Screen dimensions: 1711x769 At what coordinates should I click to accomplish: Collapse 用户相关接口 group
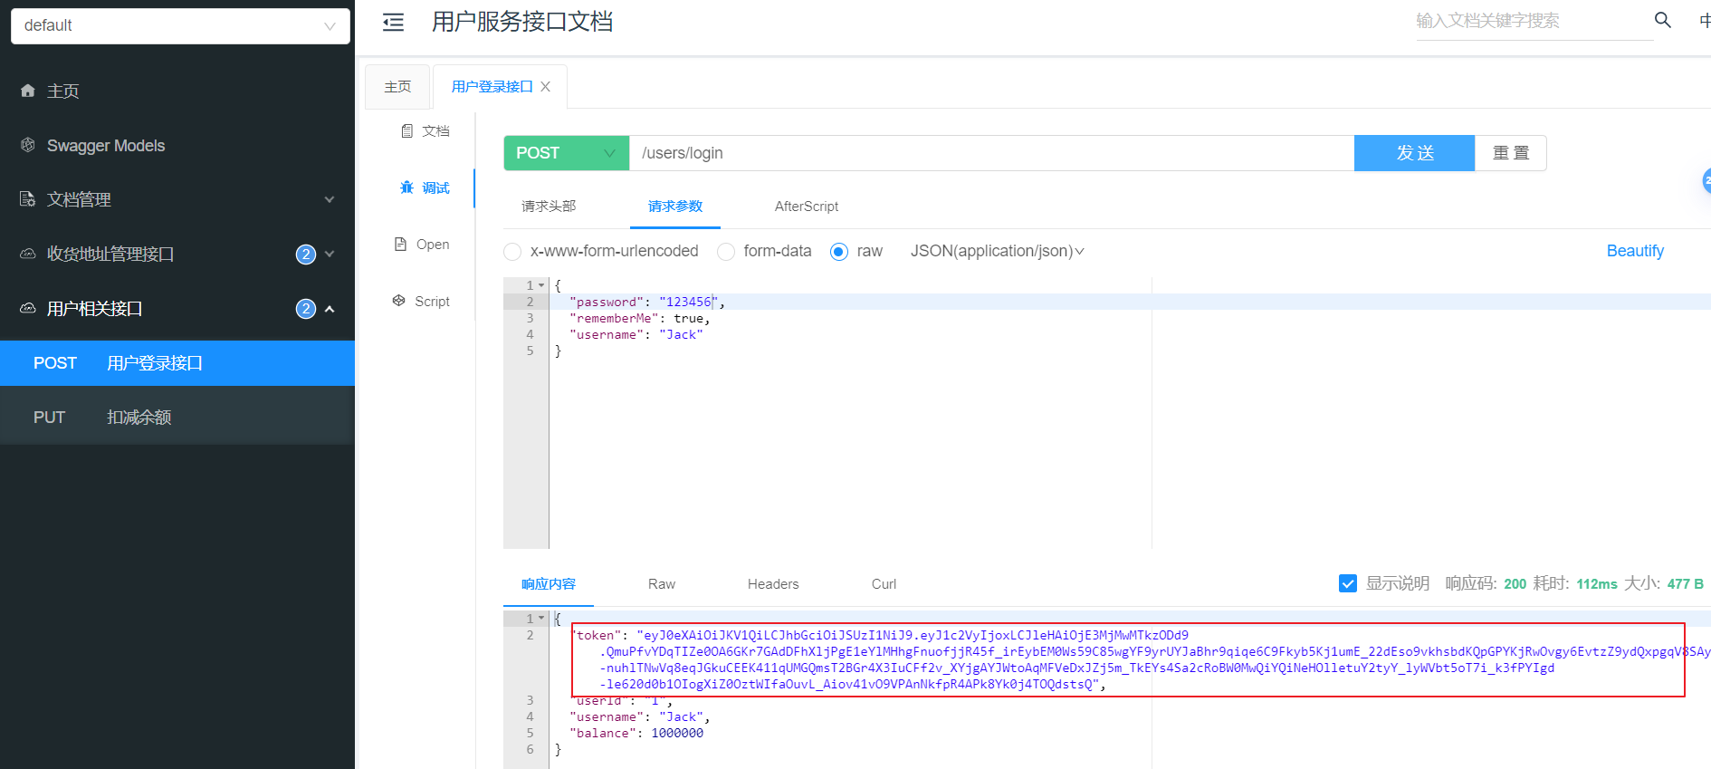(x=330, y=309)
